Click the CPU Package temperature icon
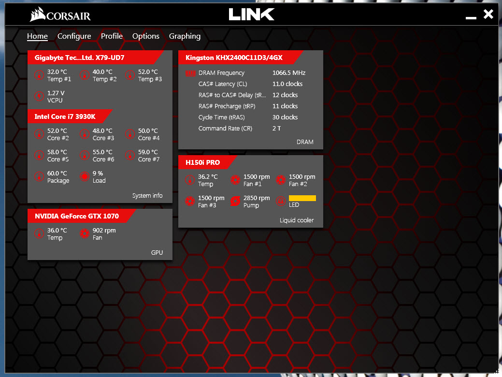The height and width of the screenshot is (377, 502). coord(39,176)
